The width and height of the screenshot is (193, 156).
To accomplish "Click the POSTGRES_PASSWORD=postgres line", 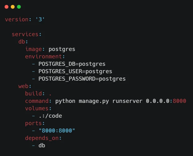I will coord(82,79).
